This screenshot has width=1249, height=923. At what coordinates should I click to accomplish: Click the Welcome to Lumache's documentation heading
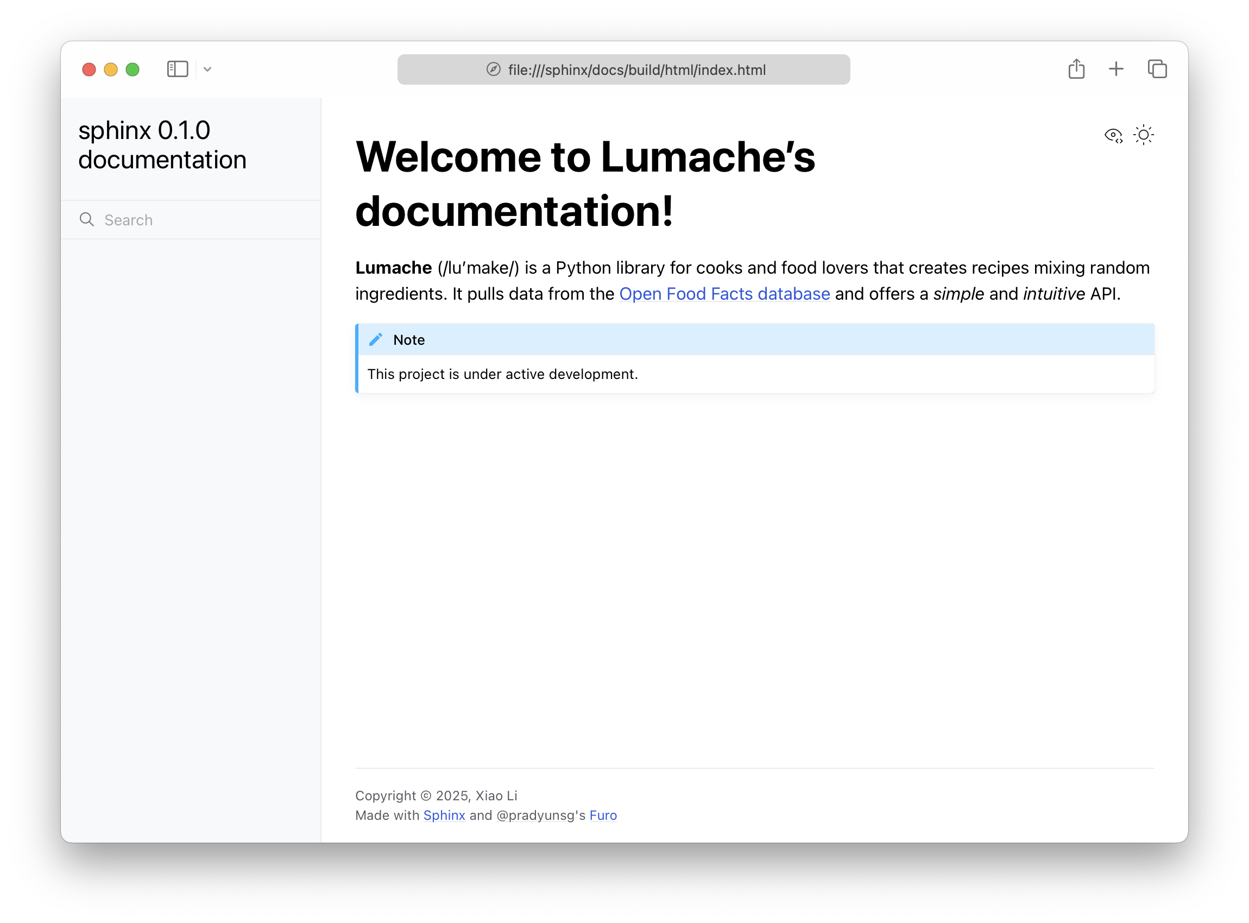584,184
